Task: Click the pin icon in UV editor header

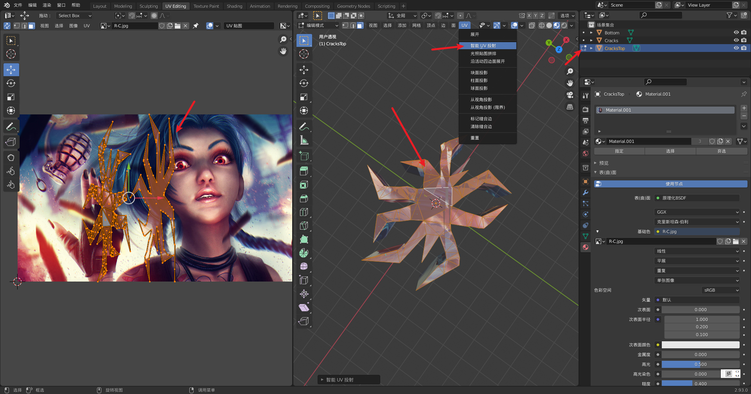Action: 196,26
